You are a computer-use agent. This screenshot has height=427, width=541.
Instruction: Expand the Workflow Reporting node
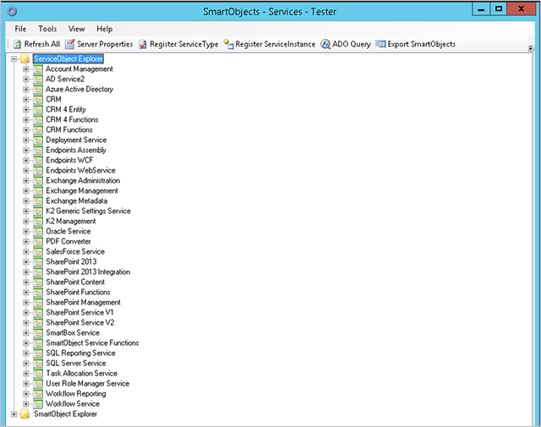[26, 394]
